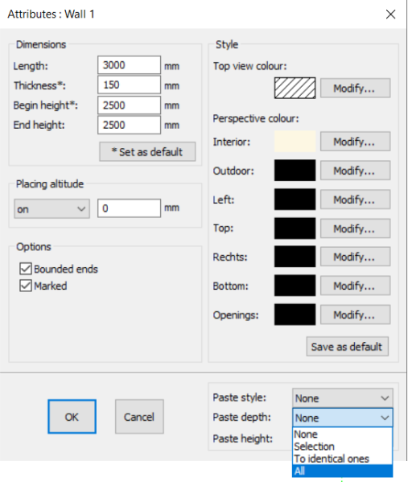Click Save as default under Style
This screenshot has width=408, height=482.
pos(347,347)
